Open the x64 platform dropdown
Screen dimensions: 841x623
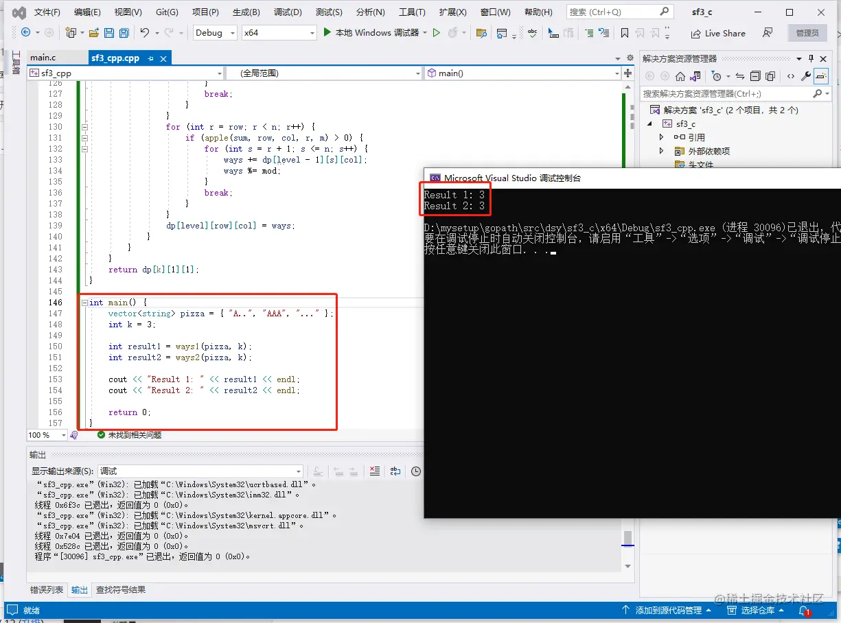click(279, 33)
